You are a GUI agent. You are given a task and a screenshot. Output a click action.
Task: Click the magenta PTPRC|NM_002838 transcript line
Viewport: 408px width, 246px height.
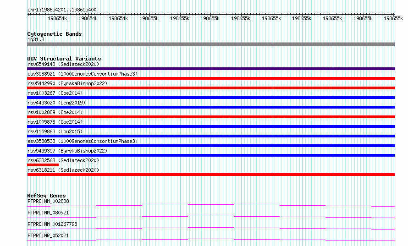pos(211,205)
